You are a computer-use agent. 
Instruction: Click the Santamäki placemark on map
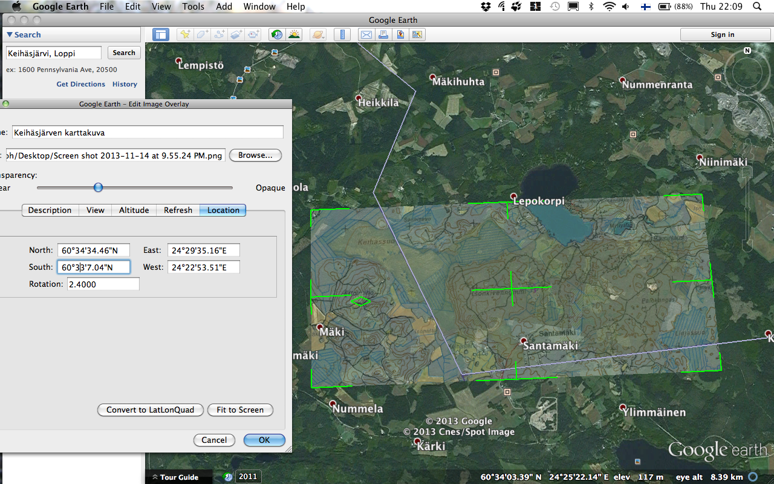(x=524, y=341)
